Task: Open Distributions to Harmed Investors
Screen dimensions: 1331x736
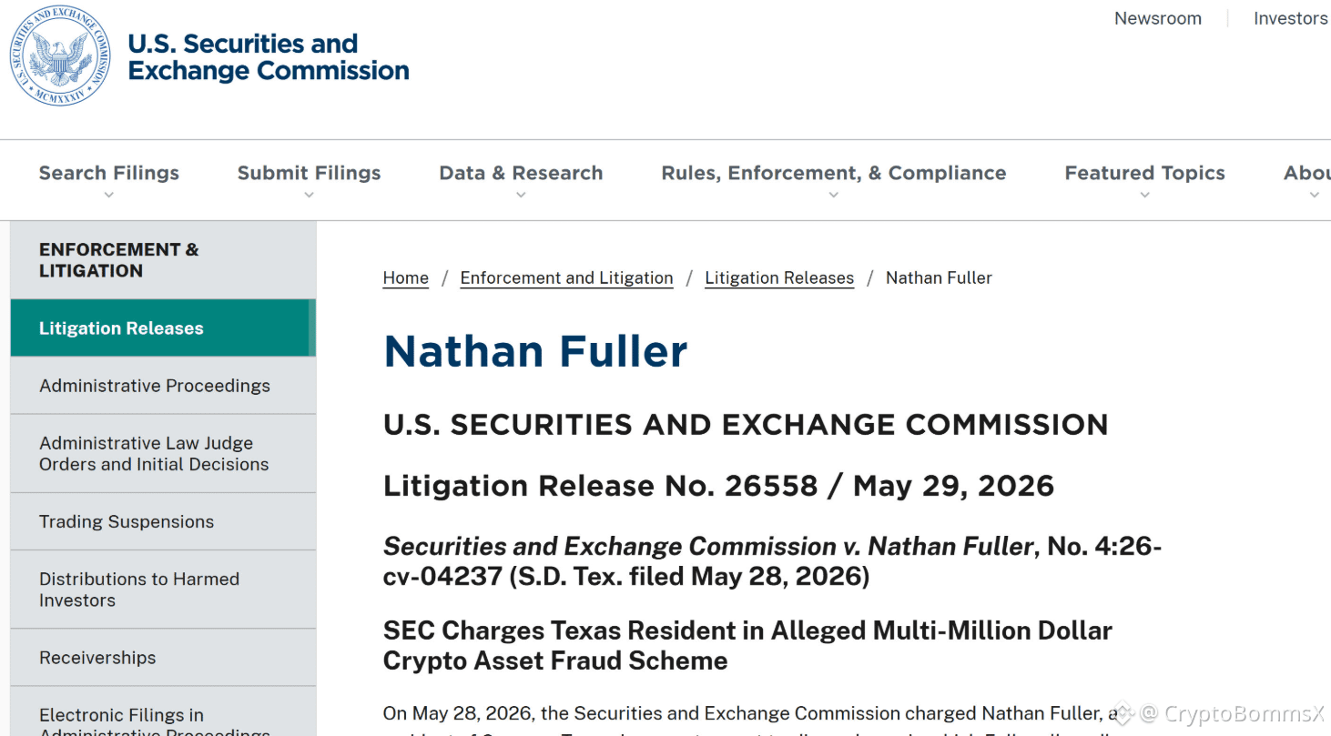Action: (163, 590)
